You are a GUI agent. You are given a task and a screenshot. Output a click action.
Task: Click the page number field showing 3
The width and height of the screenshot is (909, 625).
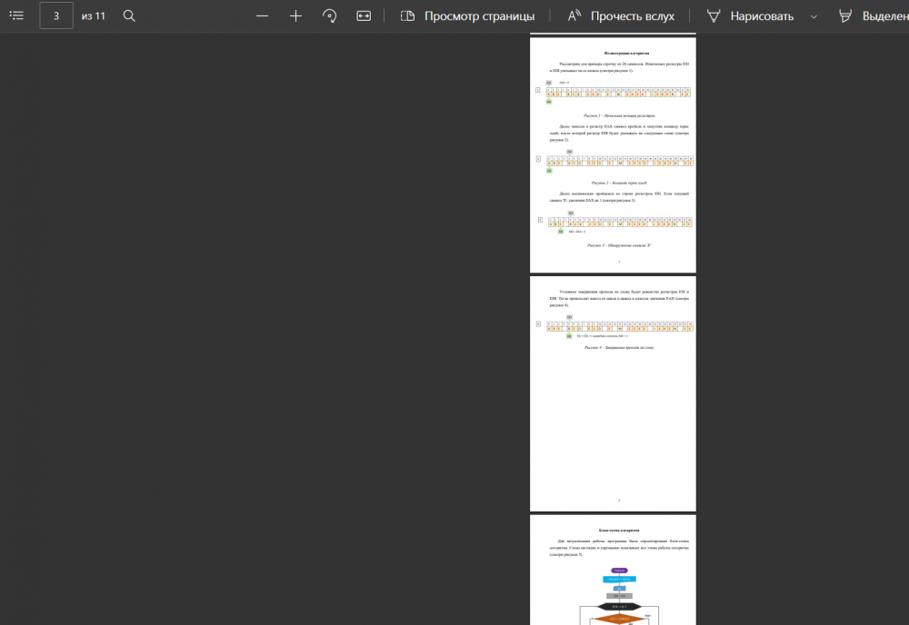[56, 15]
